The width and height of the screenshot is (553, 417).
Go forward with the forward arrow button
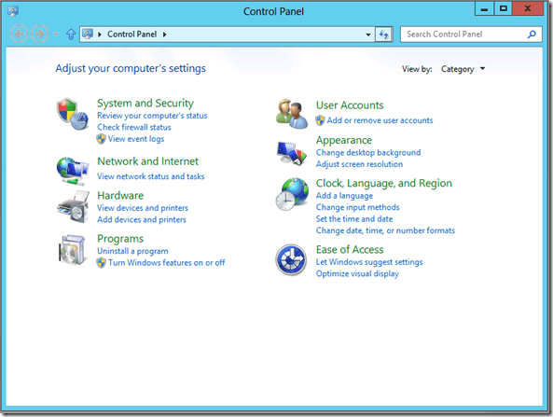(x=39, y=35)
